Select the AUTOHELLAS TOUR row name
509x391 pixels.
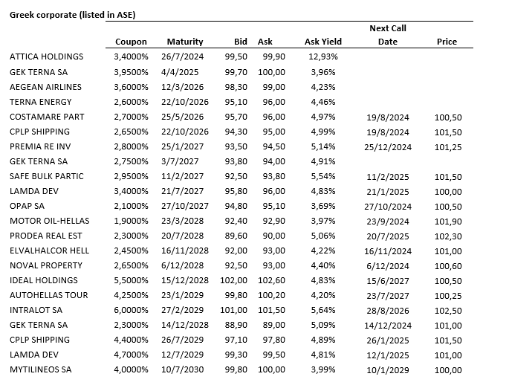49,295
